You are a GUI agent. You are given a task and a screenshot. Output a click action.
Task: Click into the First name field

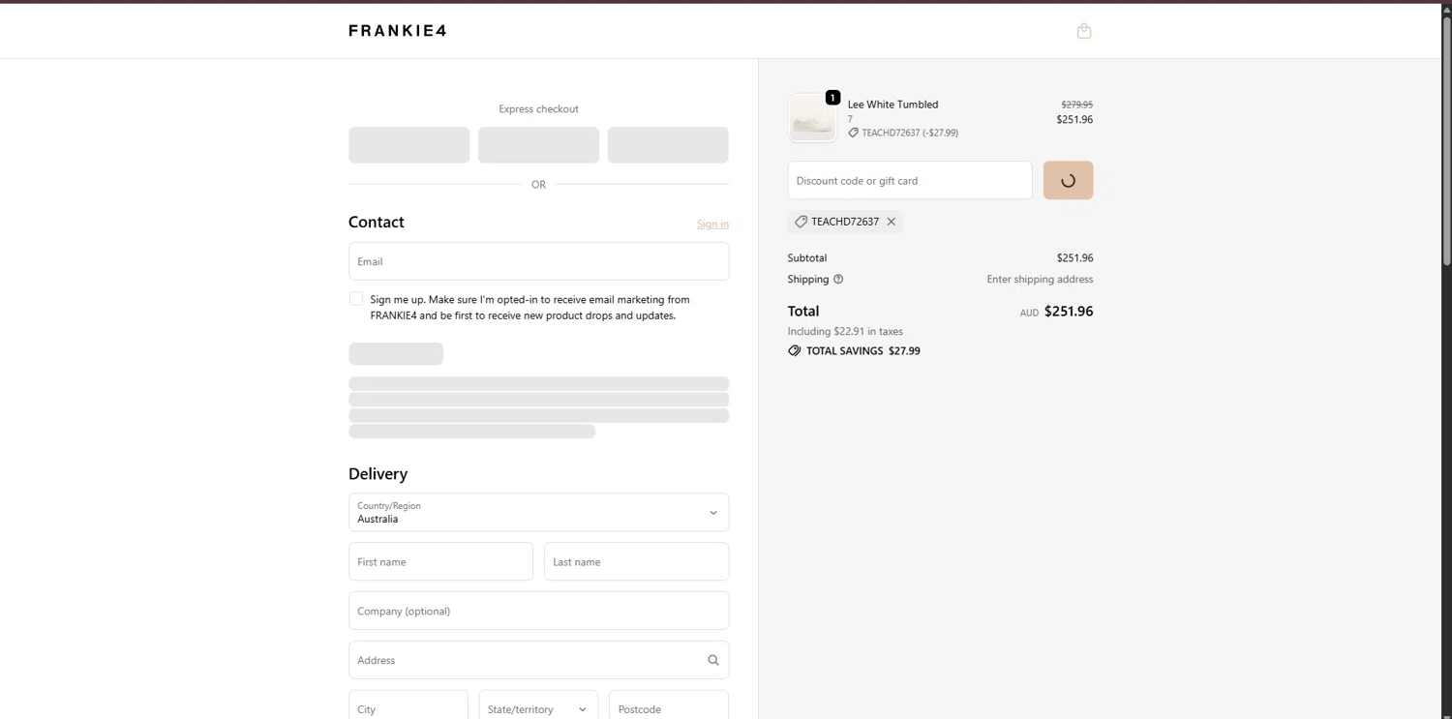(x=440, y=561)
